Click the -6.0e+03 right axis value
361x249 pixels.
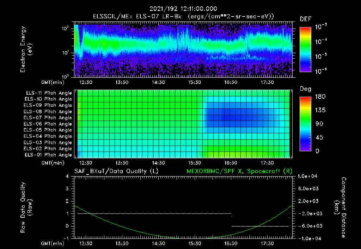308,226
